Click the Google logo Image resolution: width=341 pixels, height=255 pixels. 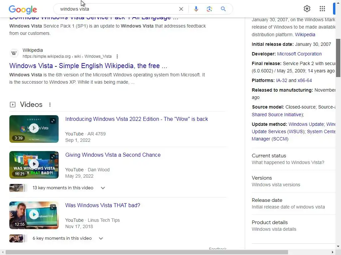(x=23, y=9)
